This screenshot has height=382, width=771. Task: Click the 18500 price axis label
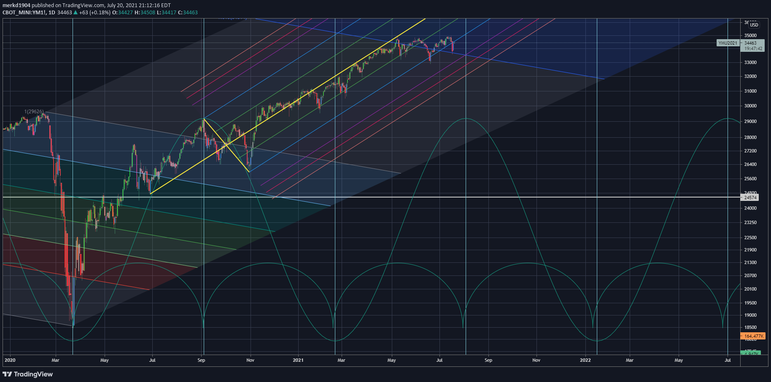pyautogui.click(x=750, y=327)
